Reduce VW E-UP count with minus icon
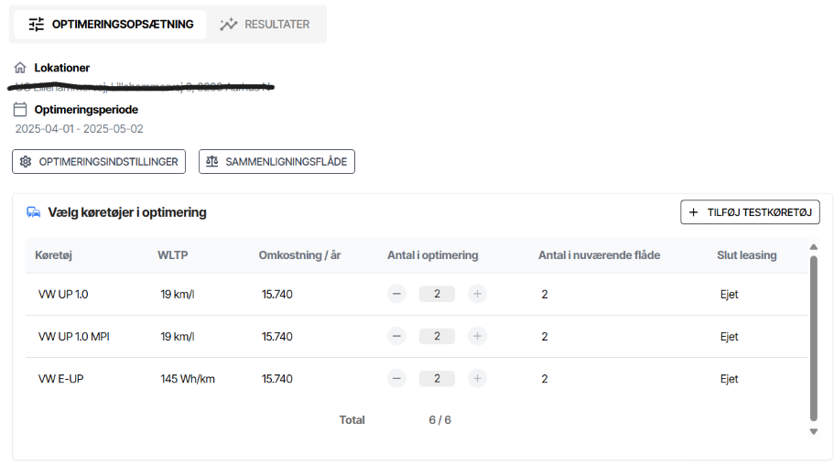834x465 pixels. 396,378
